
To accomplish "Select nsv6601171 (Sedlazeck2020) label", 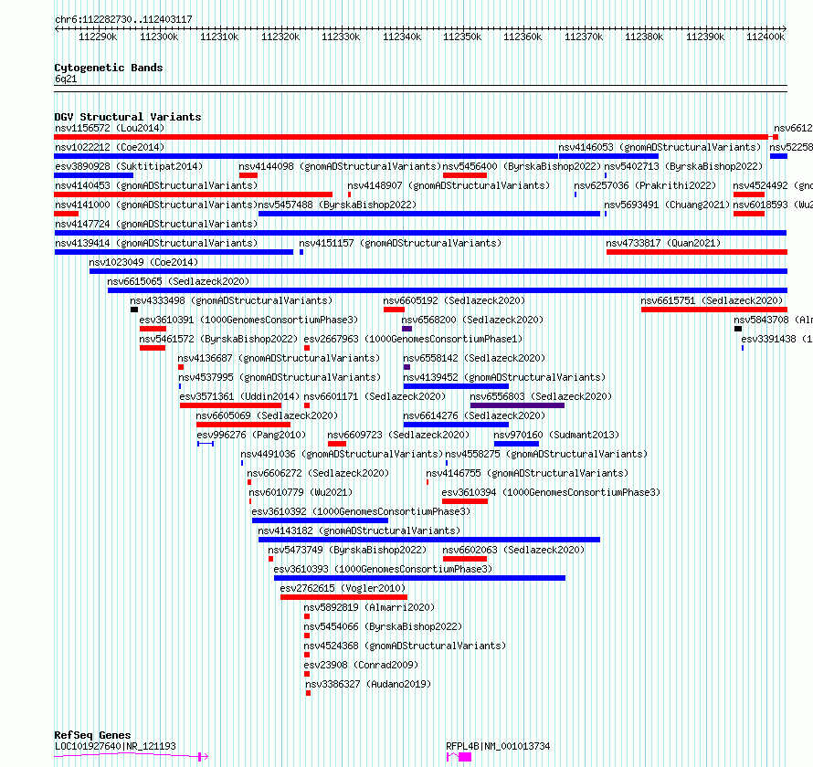I will point(375,396).
